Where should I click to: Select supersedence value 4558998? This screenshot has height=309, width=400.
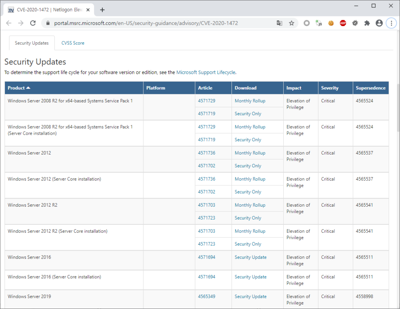click(364, 296)
